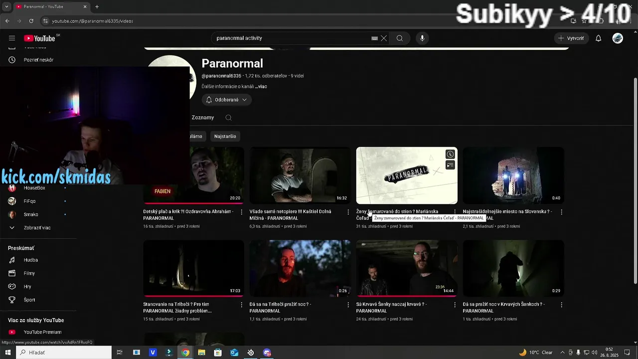Open the Windows notification center
Viewport: 638px width, 359px height.
pos(627,353)
